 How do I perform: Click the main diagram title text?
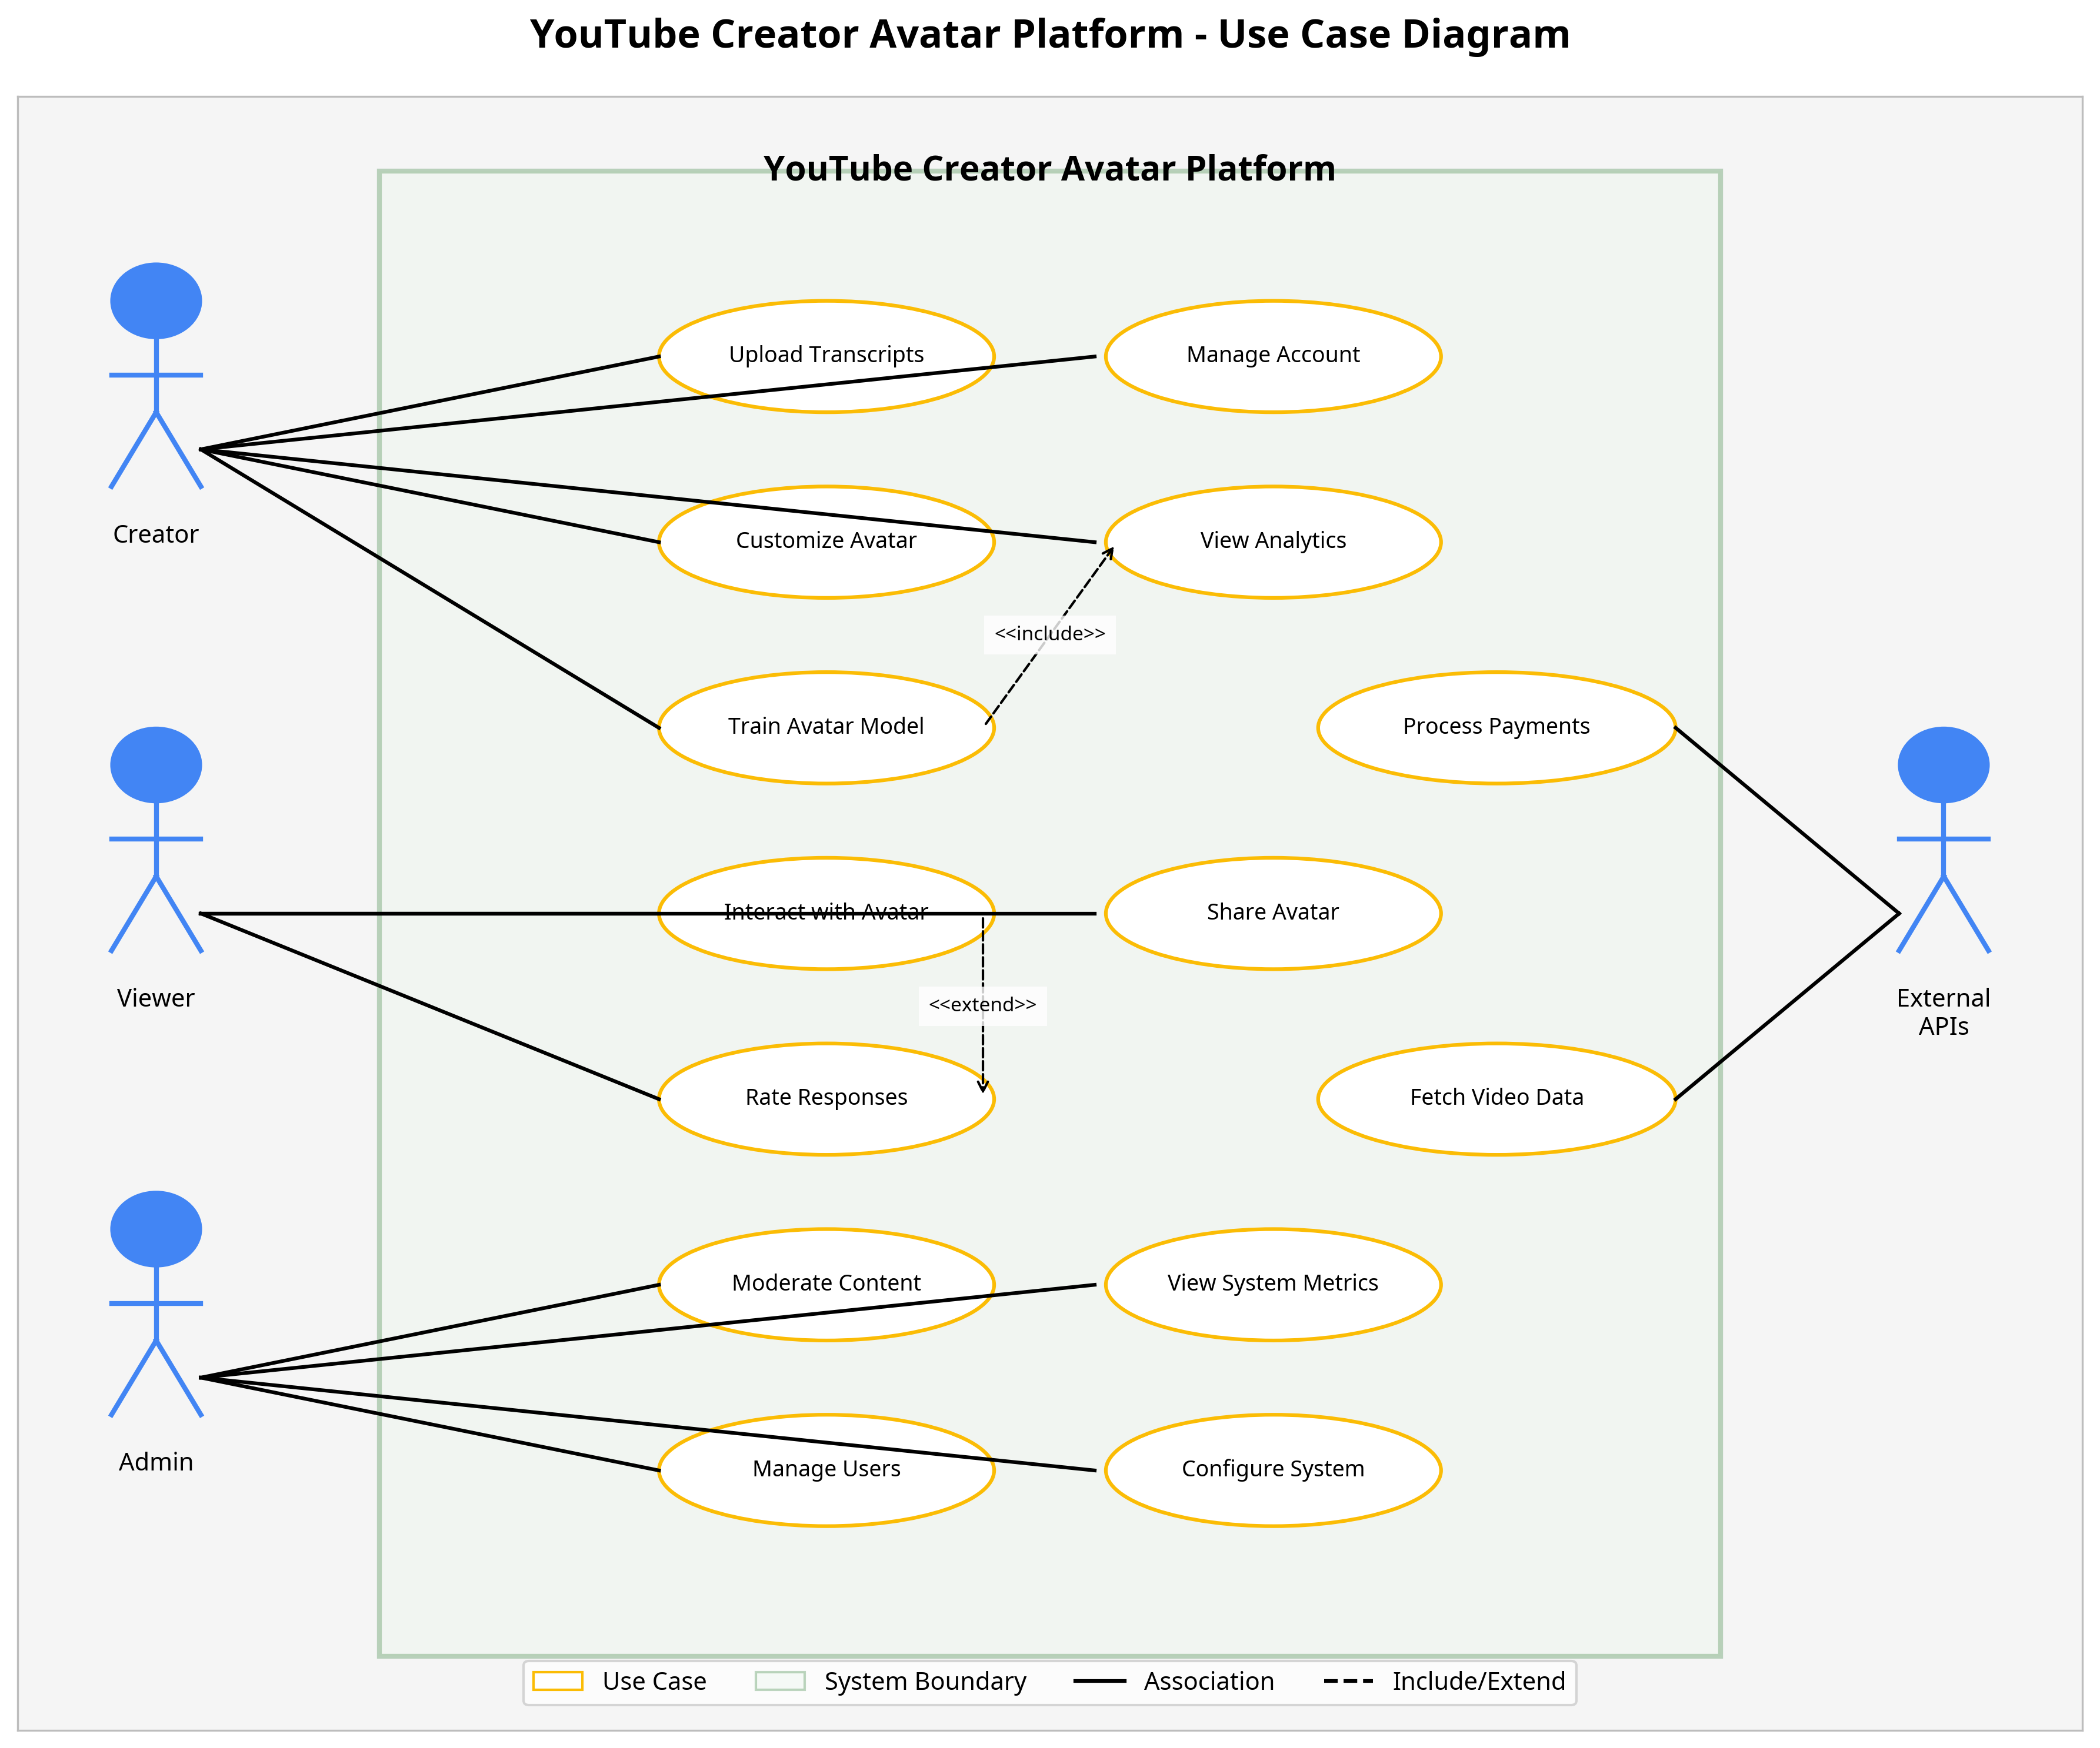1050,34
